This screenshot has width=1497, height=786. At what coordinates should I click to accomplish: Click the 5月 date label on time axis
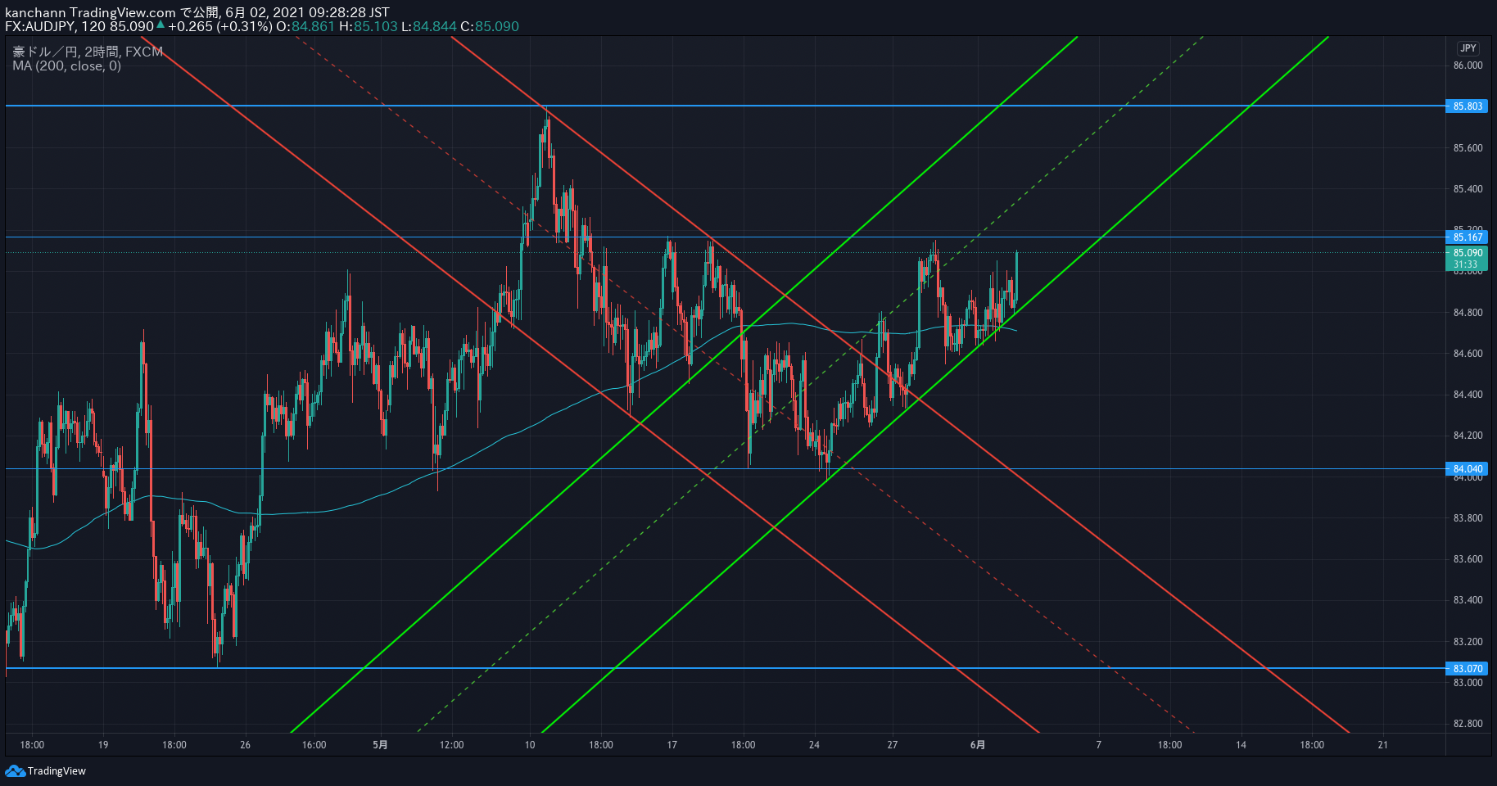pyautogui.click(x=380, y=745)
